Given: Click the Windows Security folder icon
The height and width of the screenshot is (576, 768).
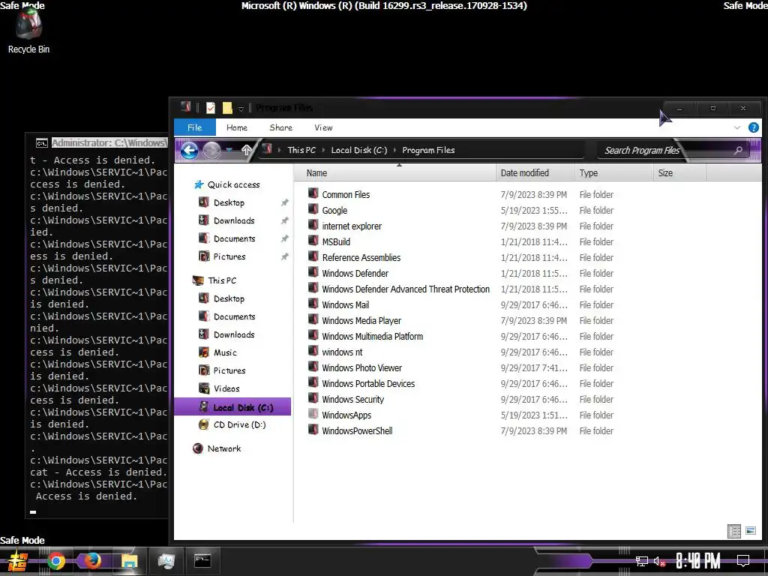Looking at the screenshot, I should pos(313,398).
